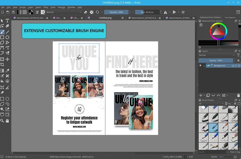Image resolution: width=241 pixels, height=159 pixels.
Task: Click the Wrap Around mode icon
Action: click(x=183, y=12)
